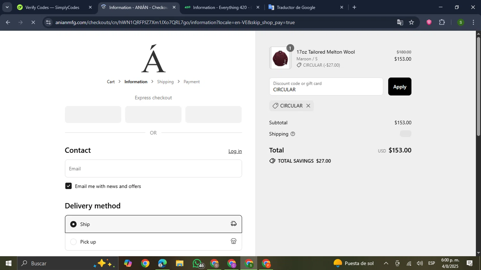The width and height of the screenshot is (481, 270).
Task: Click the TOTAL SAVINGS $27.00 line
Action: (300, 161)
